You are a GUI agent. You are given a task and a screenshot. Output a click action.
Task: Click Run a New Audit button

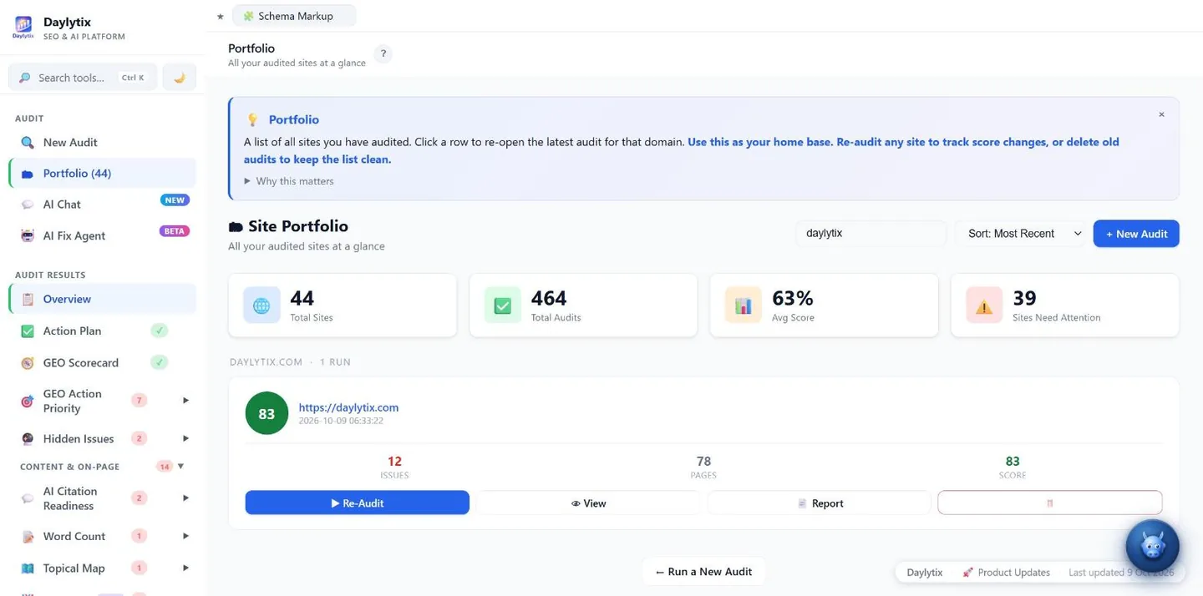pyautogui.click(x=703, y=572)
